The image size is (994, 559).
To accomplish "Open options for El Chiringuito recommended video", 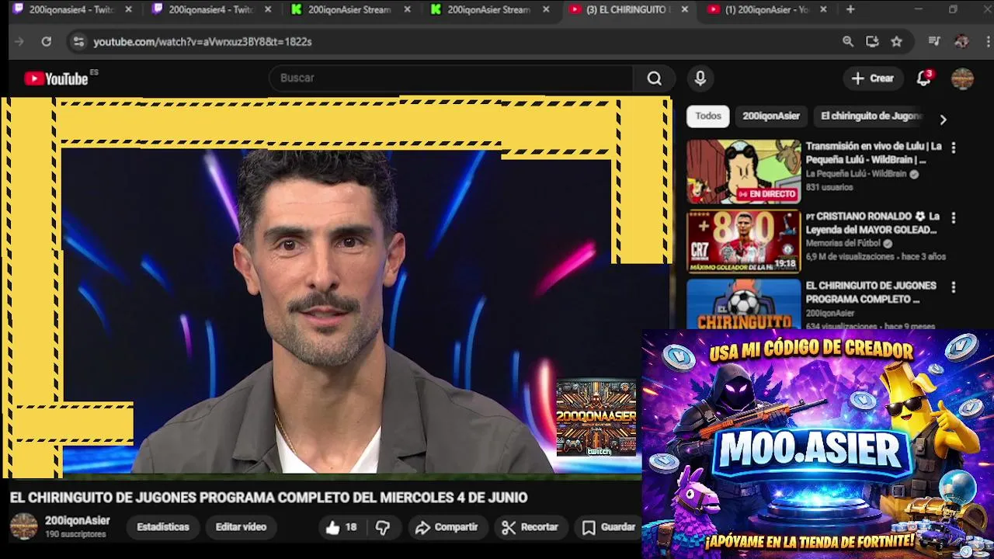I will click(954, 287).
